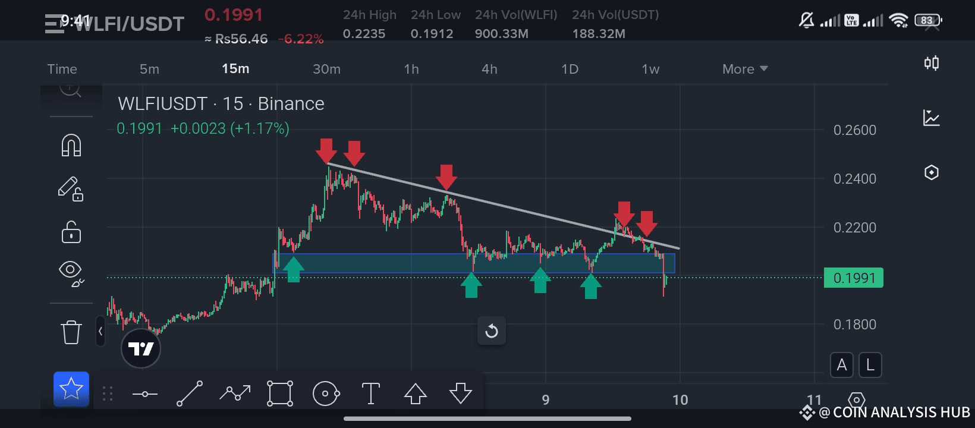
Task: Select the magnet snap tool
Action: coord(71,145)
